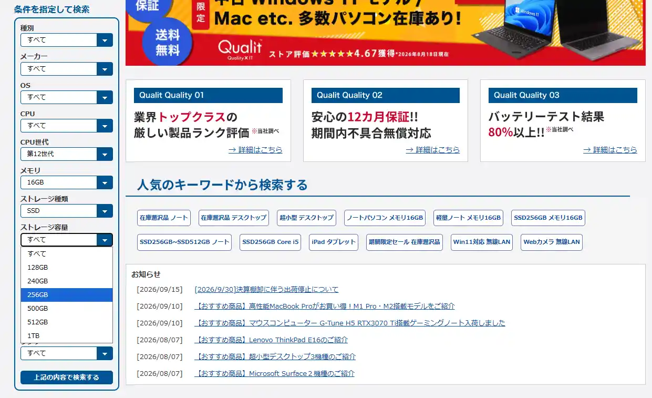Click the [2026/09/15] notice date
Screen dimensions: 652x398
160,290
